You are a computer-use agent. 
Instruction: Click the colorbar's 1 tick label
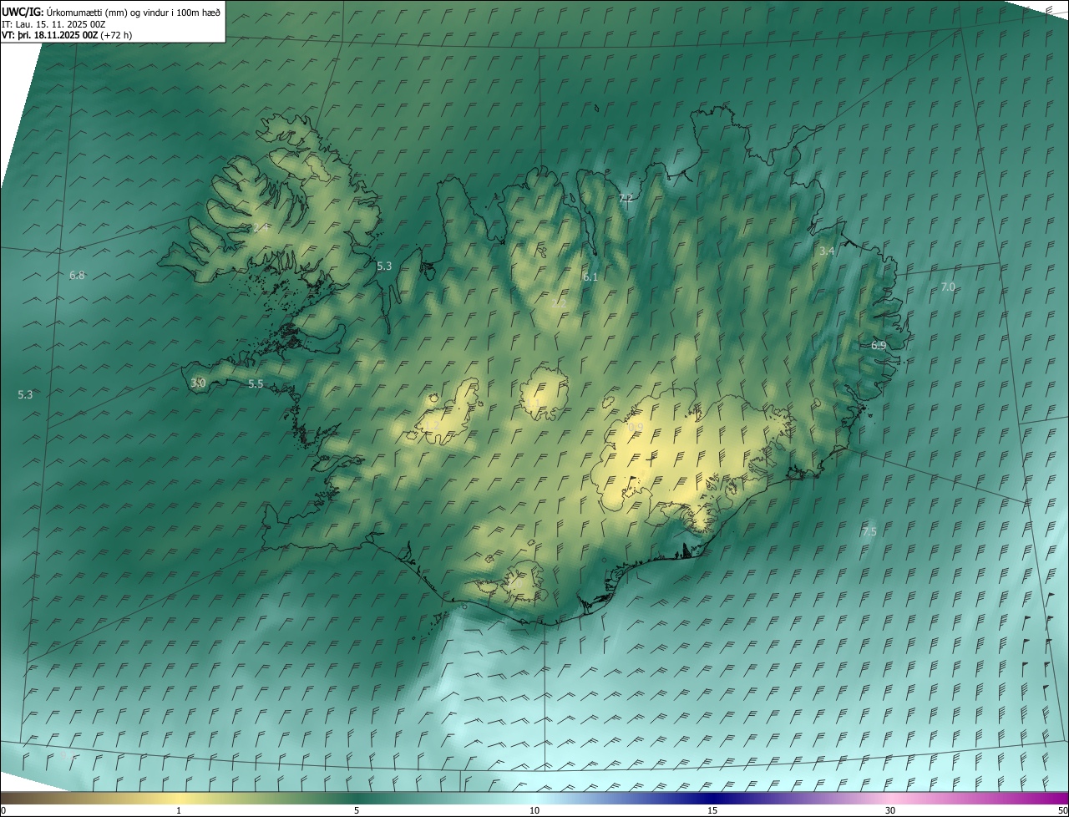[179, 810]
